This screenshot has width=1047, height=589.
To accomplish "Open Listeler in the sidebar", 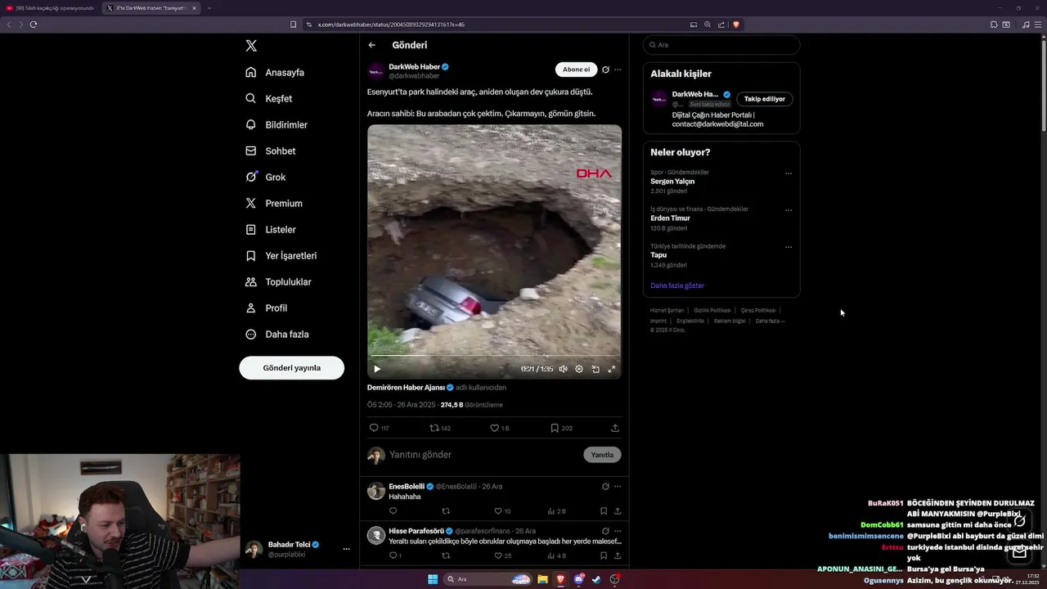I will [x=271, y=229].
